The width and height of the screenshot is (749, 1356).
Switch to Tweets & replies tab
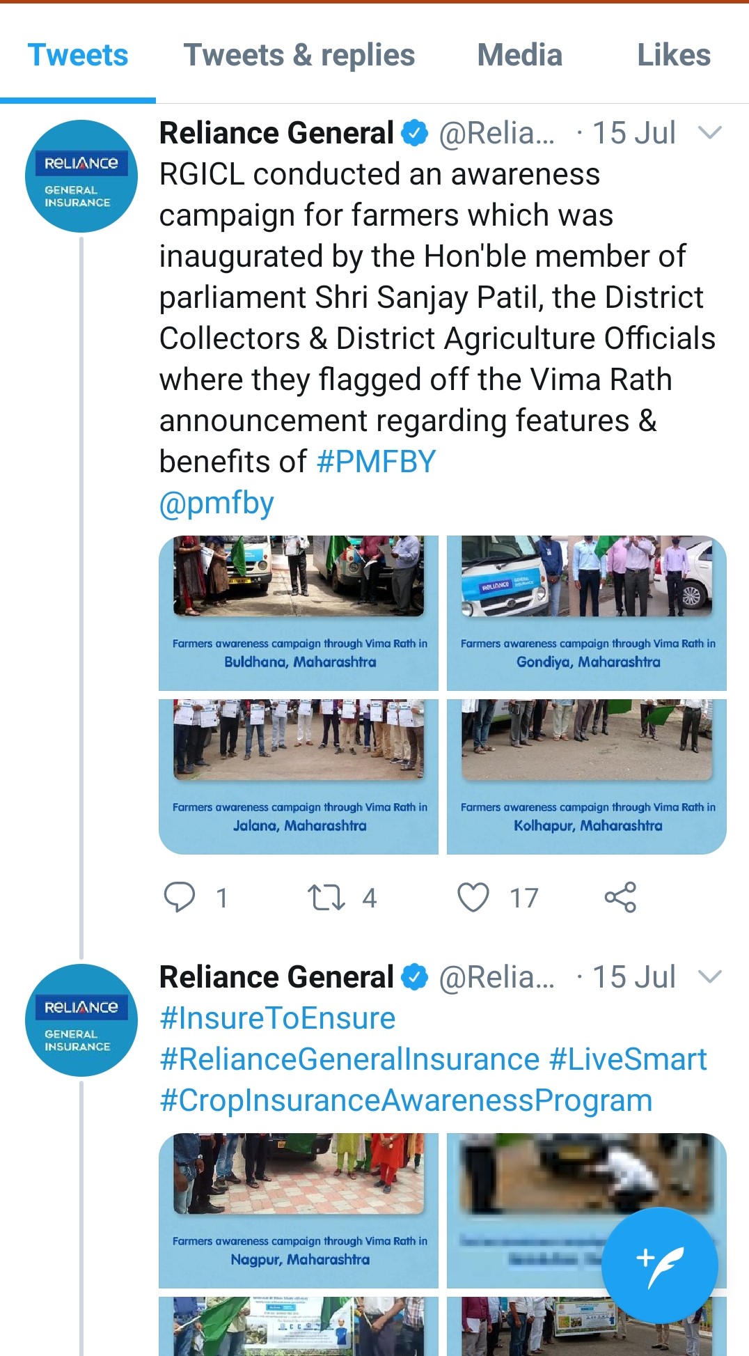tap(299, 55)
